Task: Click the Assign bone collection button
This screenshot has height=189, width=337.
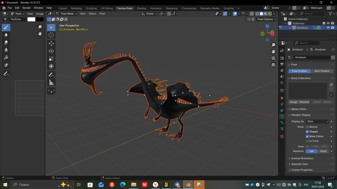Action: 294,102
